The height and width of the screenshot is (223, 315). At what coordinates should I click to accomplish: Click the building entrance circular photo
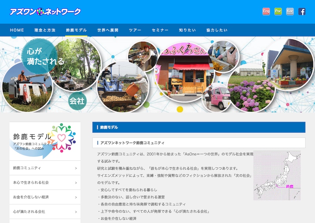pos(289,64)
